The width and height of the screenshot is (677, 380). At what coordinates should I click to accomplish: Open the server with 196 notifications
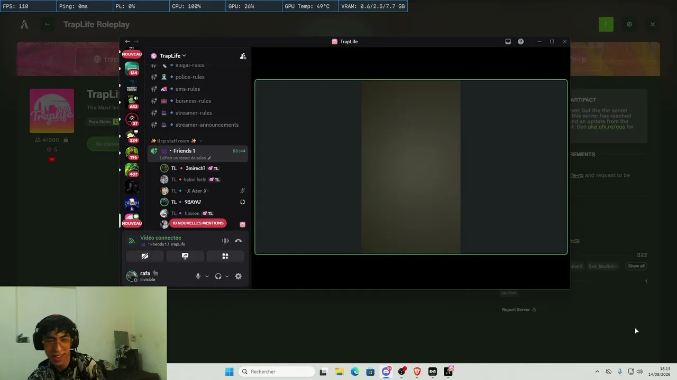click(132, 153)
